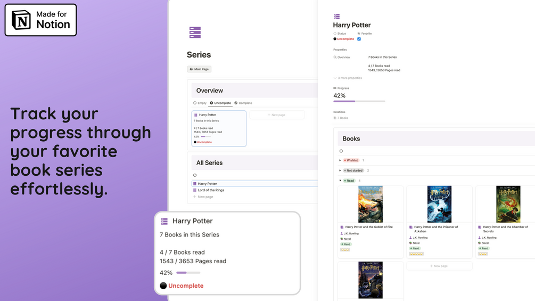The height and width of the screenshot is (301, 535).
Task: Open Goblet of Fire book cover
Action: [x=371, y=205]
